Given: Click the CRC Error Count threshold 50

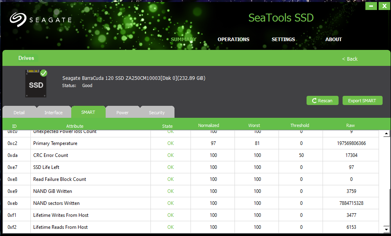Looking at the screenshot, I should coord(301,155).
